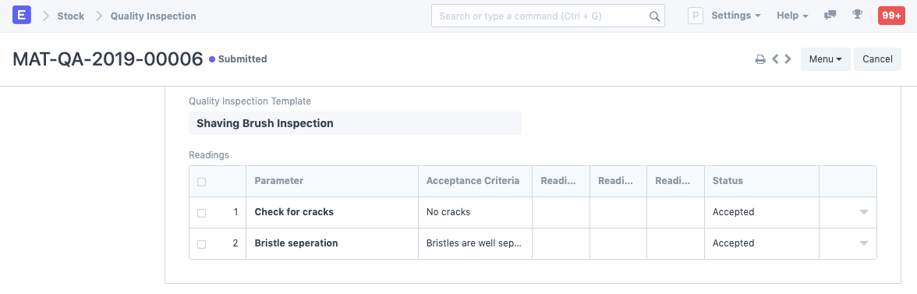
Task: Expand the Check for cracks row arrow
Action: [x=864, y=212]
